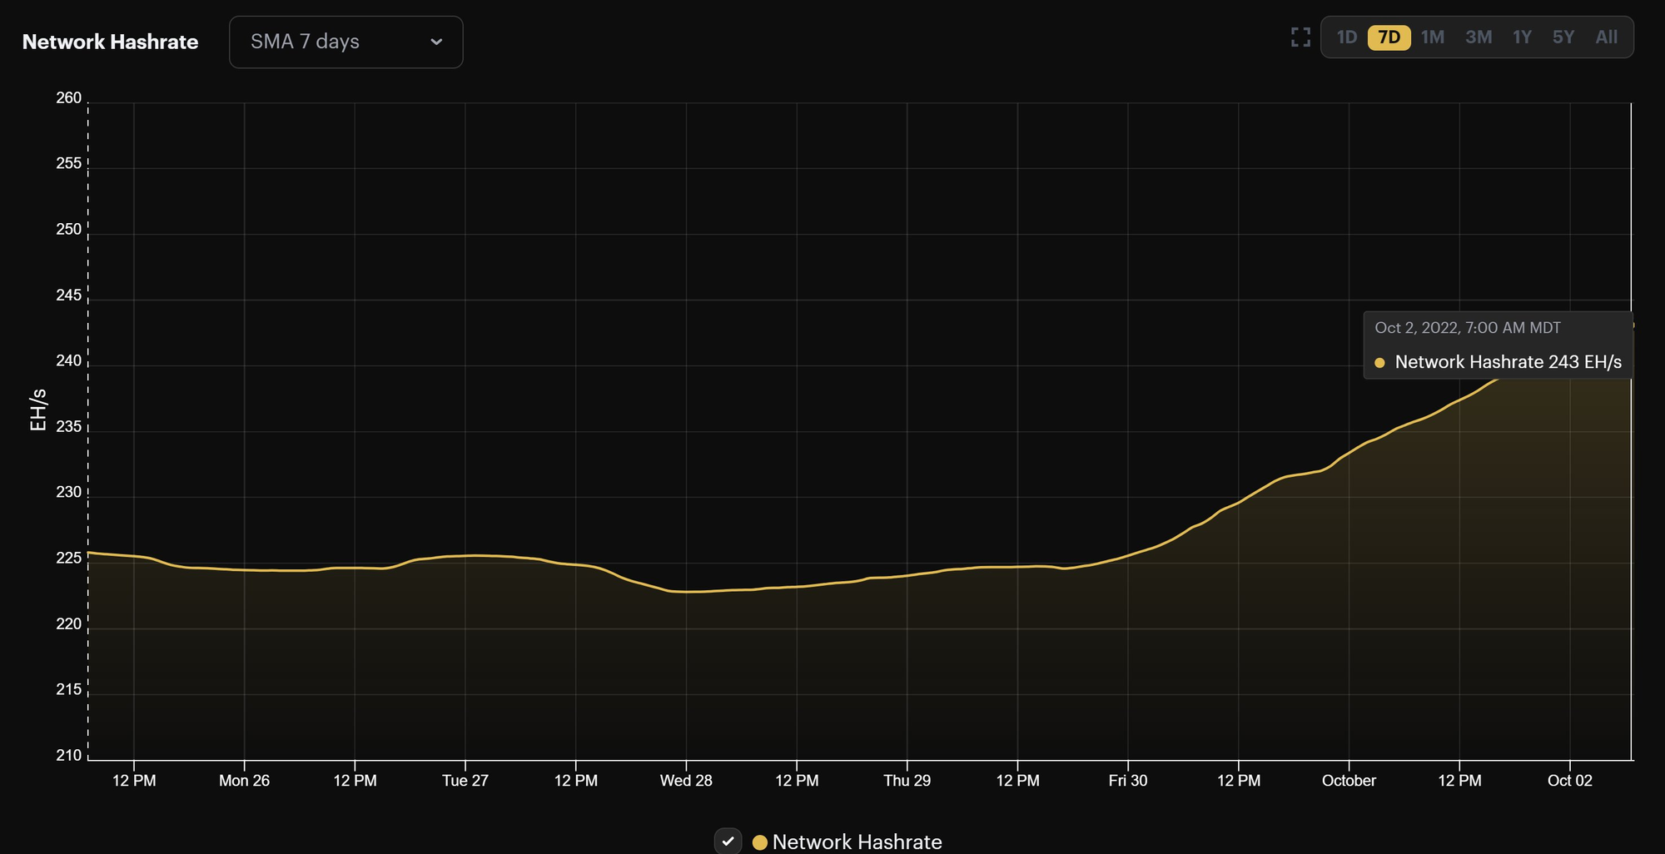1665x854 pixels.
Task: Enable the 1D view while 7D is active
Action: 1348,37
